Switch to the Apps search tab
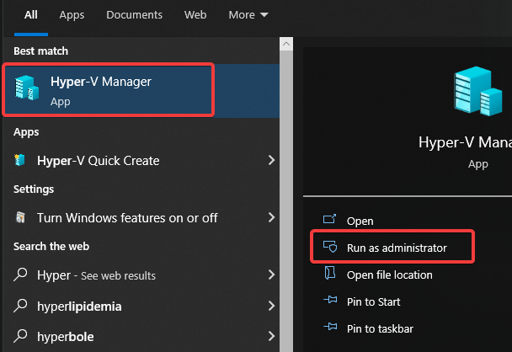Image resolution: width=512 pixels, height=352 pixels. tap(72, 15)
